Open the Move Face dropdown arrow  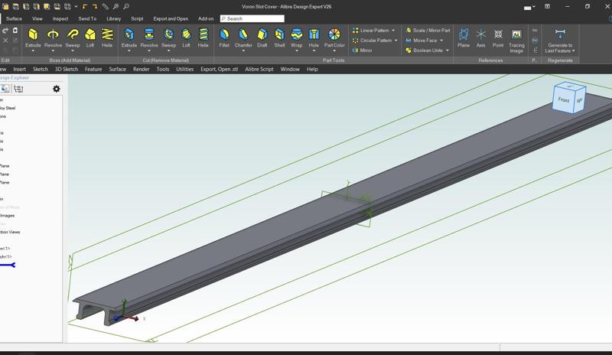click(441, 41)
